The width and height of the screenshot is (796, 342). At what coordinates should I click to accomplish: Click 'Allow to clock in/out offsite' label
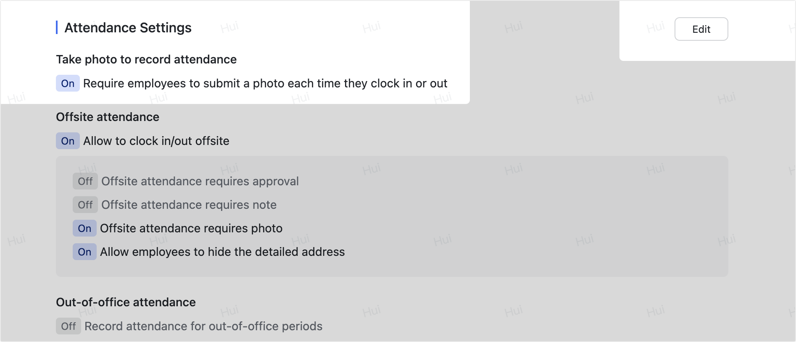click(x=156, y=141)
